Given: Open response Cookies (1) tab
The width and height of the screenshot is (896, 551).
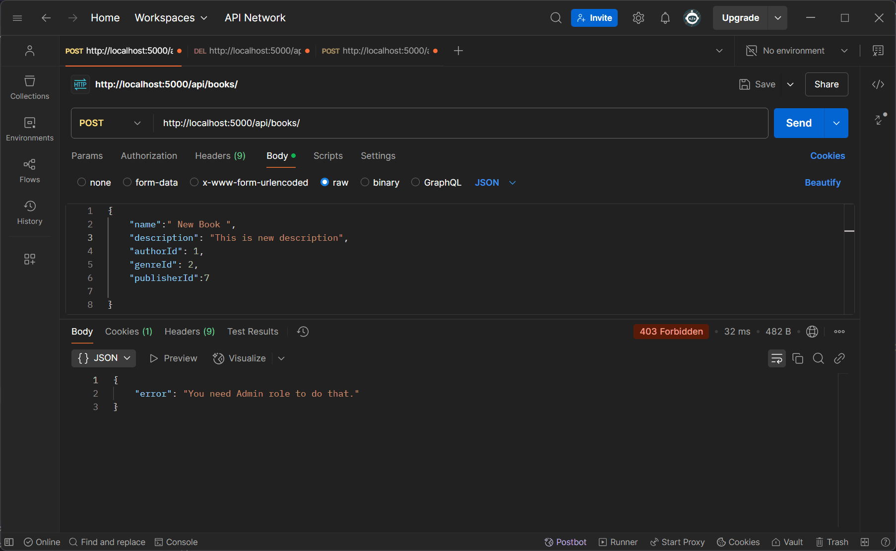Looking at the screenshot, I should point(128,332).
